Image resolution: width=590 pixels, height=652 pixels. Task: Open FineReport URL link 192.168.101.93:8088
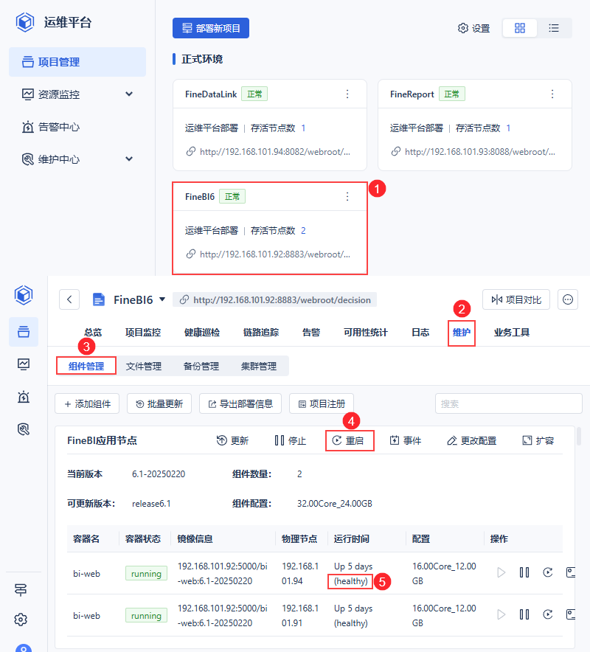(x=480, y=152)
